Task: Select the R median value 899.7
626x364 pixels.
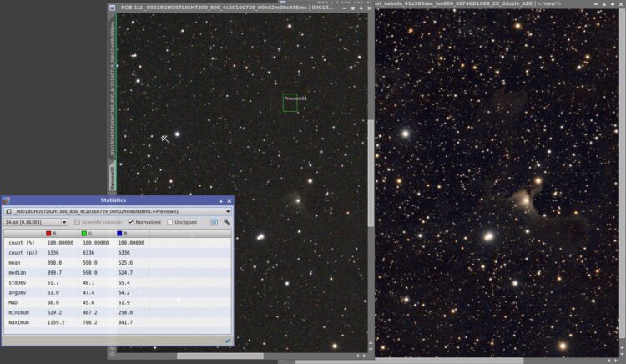Action: 54,273
